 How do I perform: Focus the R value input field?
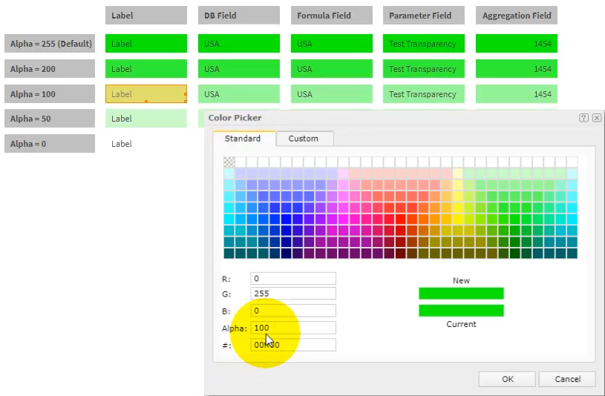coord(293,278)
